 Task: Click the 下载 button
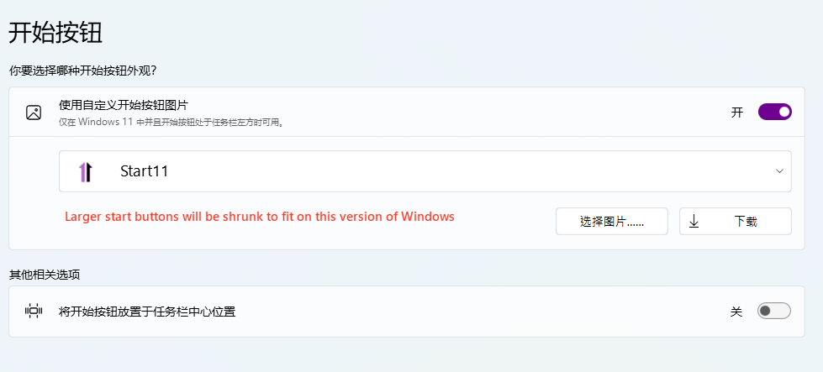[x=736, y=221]
